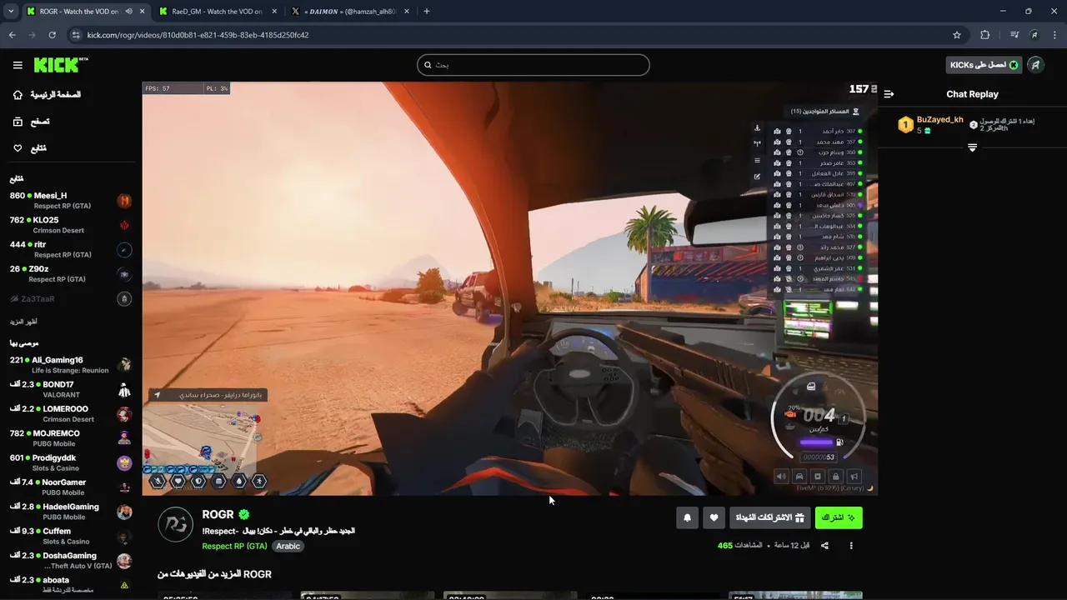1067x600 pixels.
Task: Open BuZayed_kh top gifter entry
Action: [x=930, y=125]
